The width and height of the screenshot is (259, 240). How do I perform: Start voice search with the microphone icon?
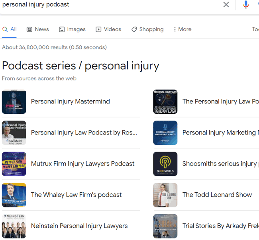[246, 4]
